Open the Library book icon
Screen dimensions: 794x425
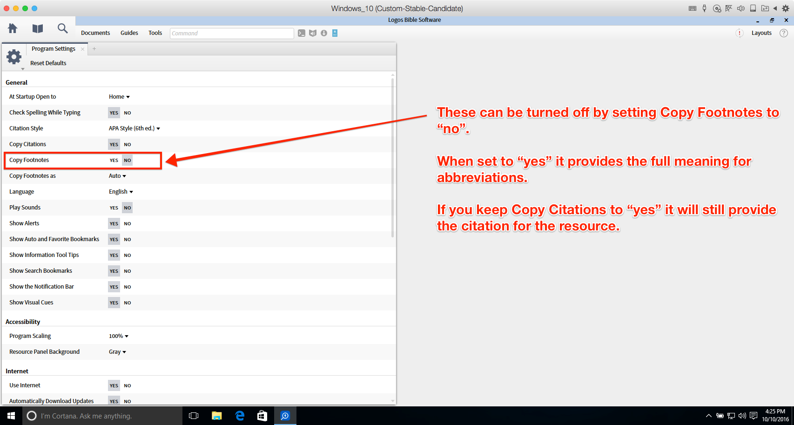(38, 28)
